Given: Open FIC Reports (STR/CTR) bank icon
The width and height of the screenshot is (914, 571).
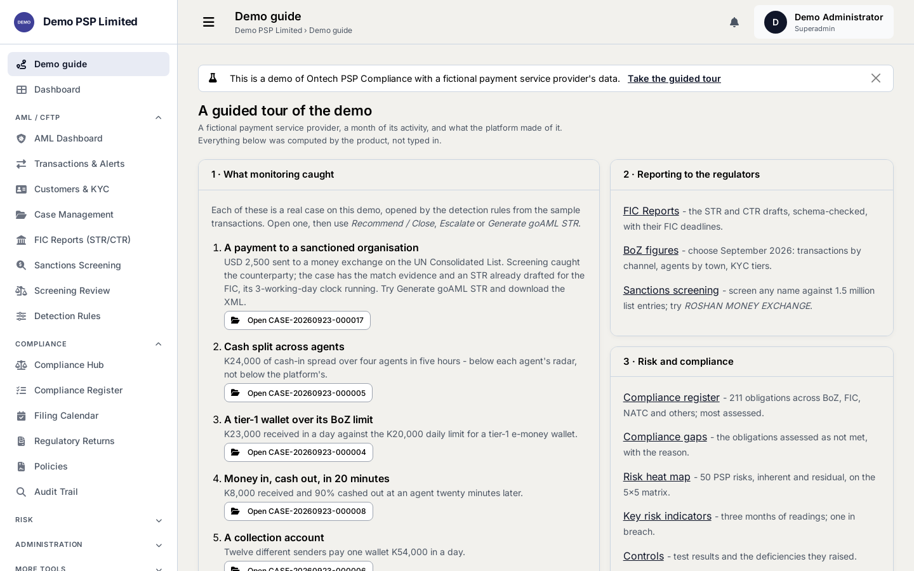Looking at the screenshot, I should [21, 240].
